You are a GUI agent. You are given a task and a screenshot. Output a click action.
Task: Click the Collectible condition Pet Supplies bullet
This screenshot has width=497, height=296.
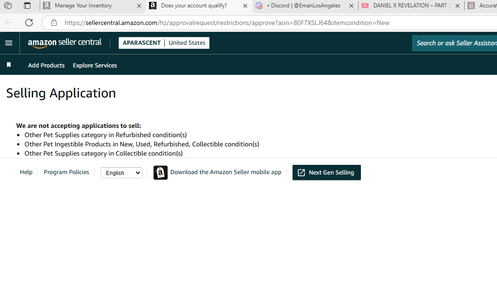pyautogui.click(x=103, y=154)
